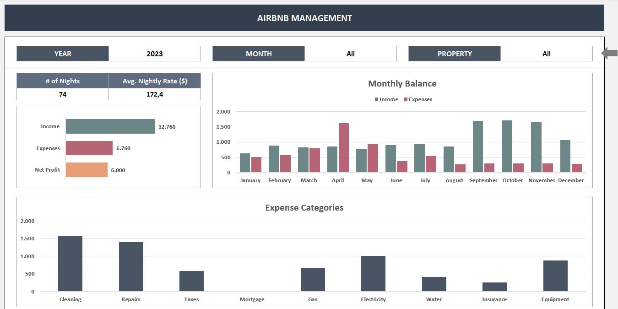Select October's income bar

coord(507,146)
